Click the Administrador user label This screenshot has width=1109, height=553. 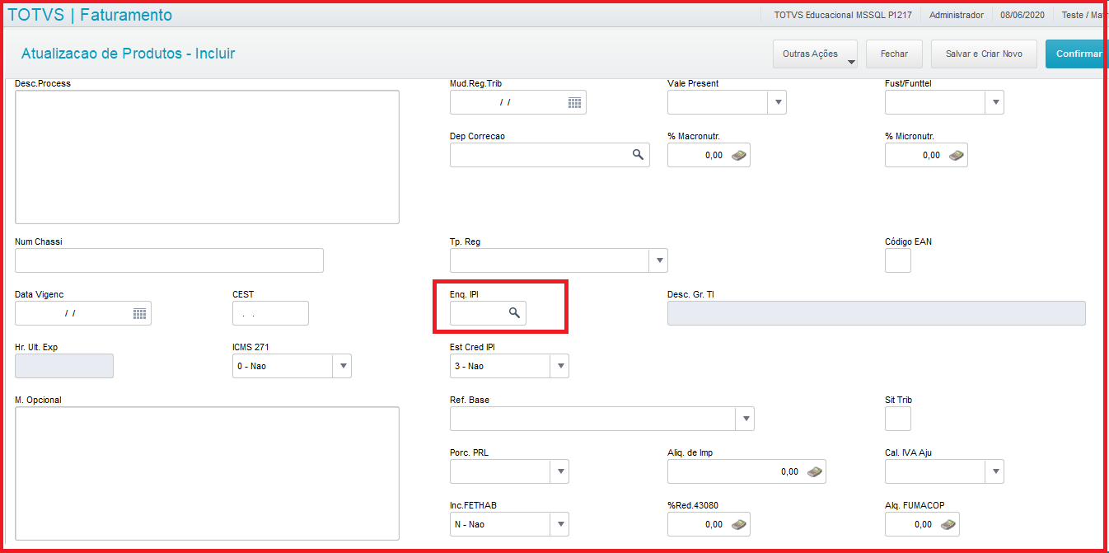click(x=957, y=15)
